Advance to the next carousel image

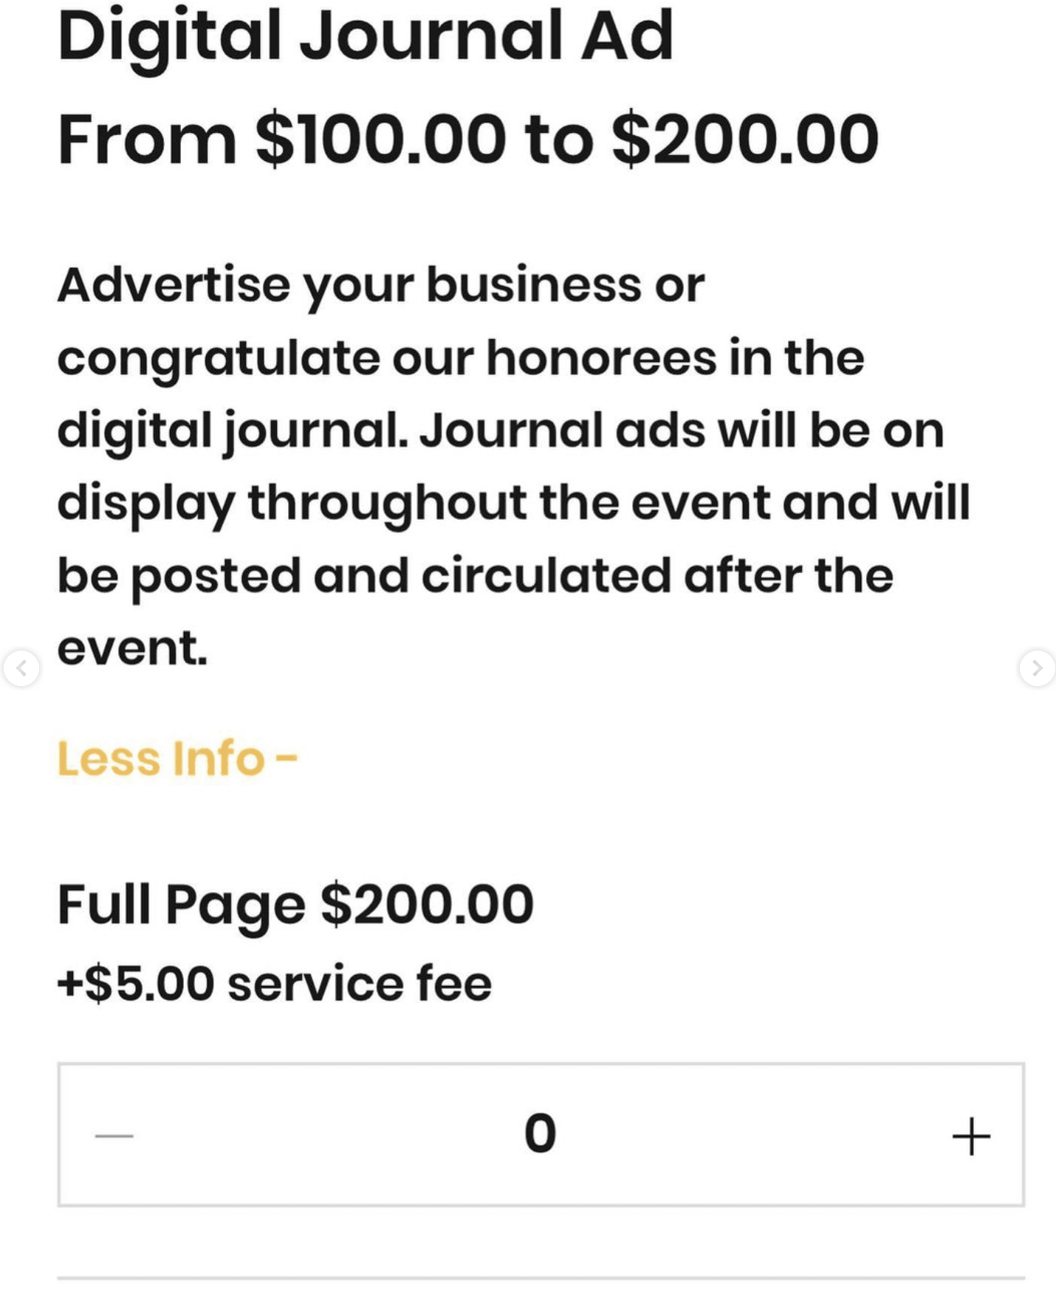click(1037, 668)
